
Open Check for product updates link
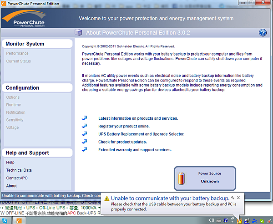click(122, 142)
